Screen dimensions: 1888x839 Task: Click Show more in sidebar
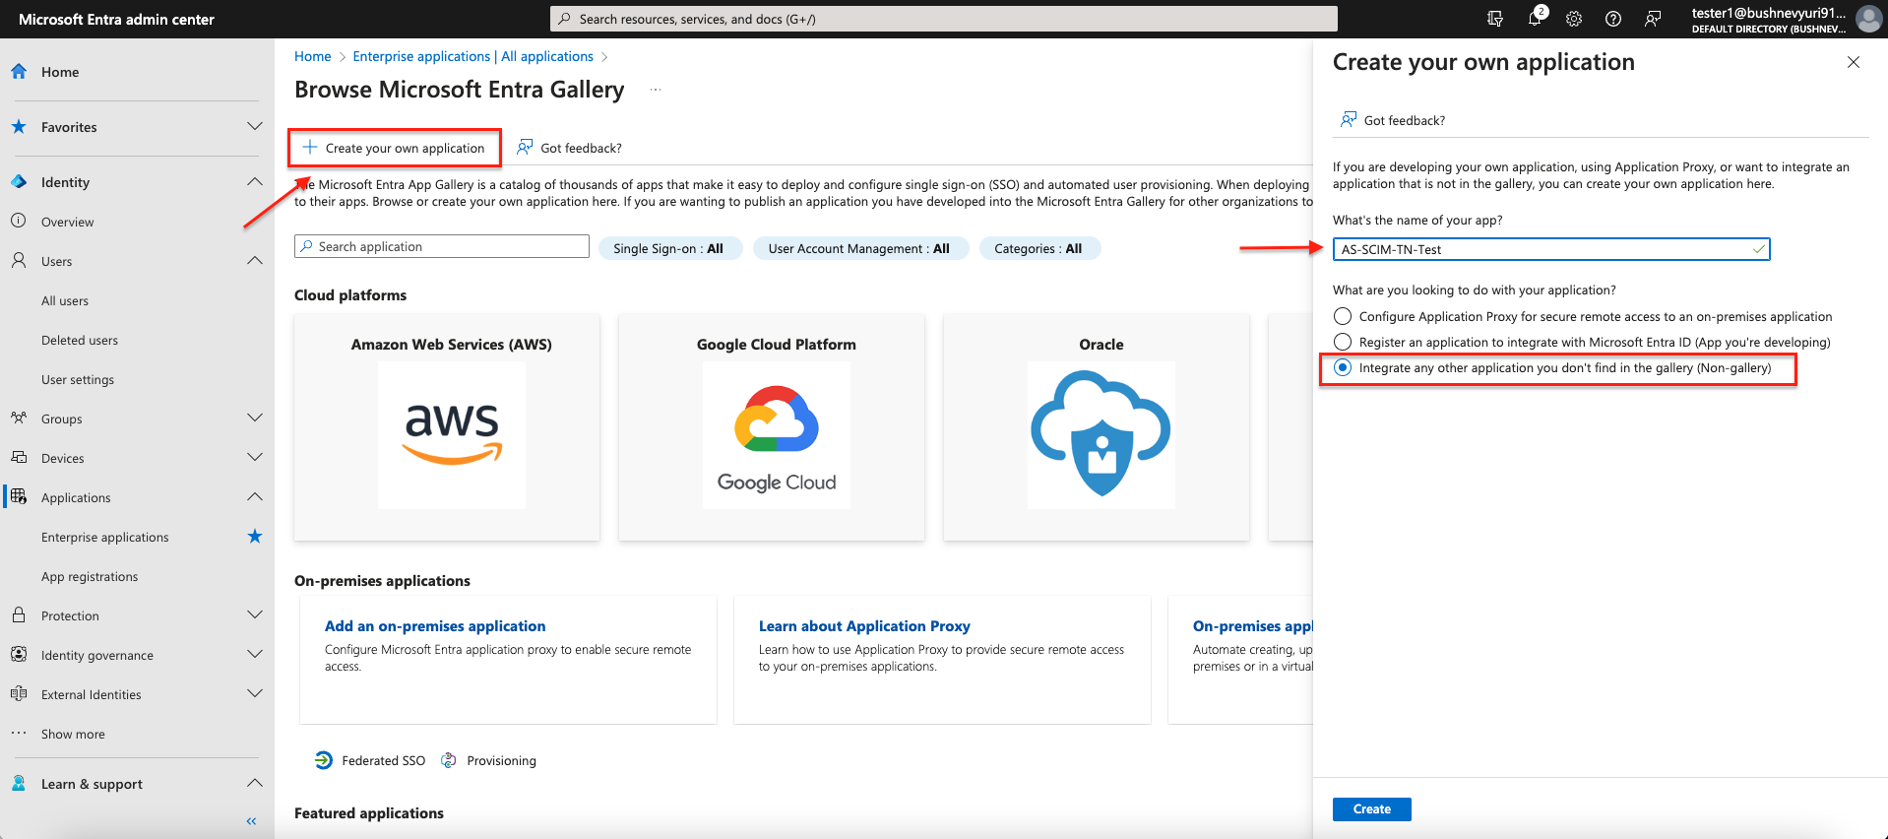[73, 734]
